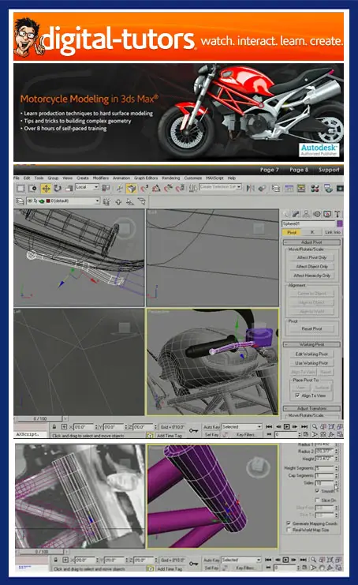Click Reset Pivot button

click(311, 328)
